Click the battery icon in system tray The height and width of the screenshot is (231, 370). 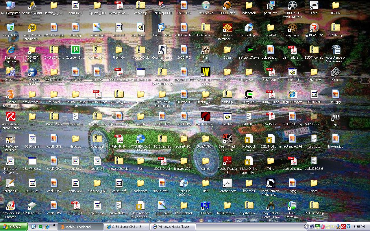[x=317, y=227]
